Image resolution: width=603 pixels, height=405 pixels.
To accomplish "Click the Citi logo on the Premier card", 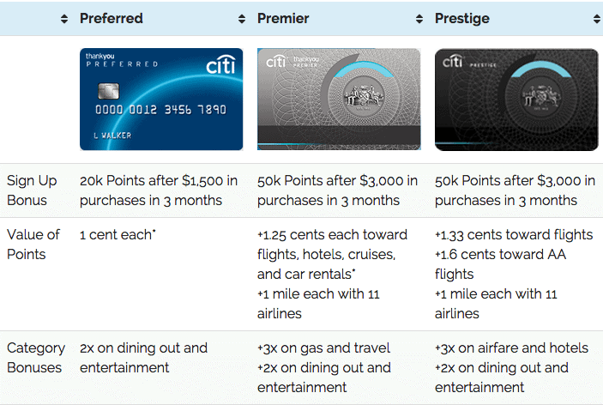I will (276, 61).
